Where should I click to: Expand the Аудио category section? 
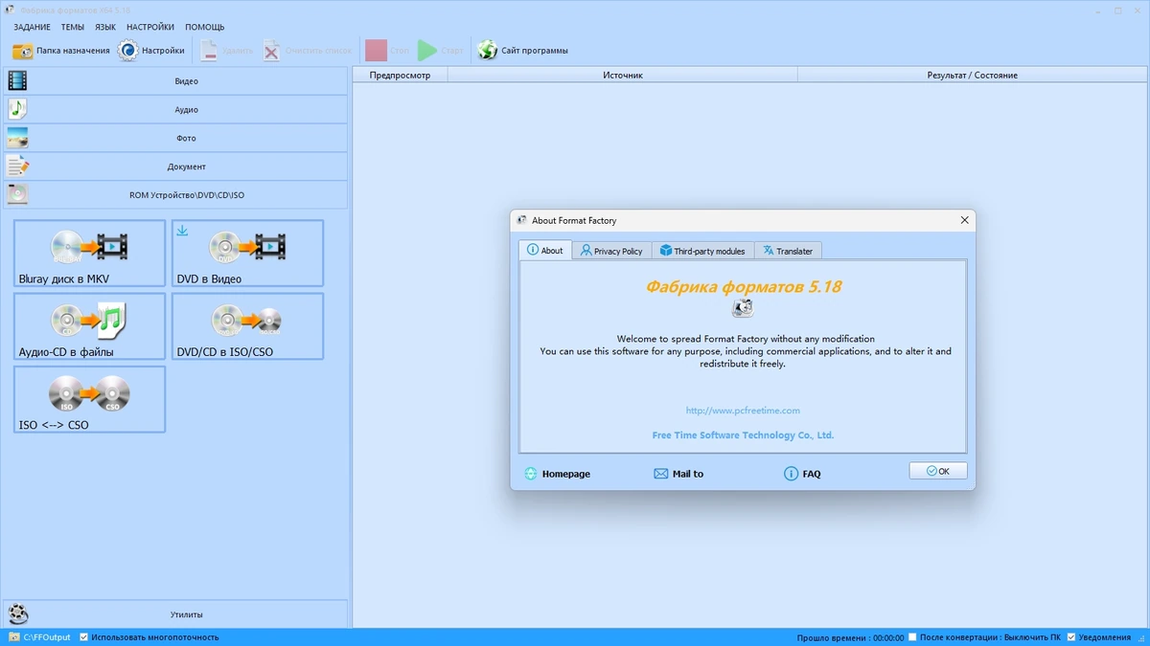175,110
